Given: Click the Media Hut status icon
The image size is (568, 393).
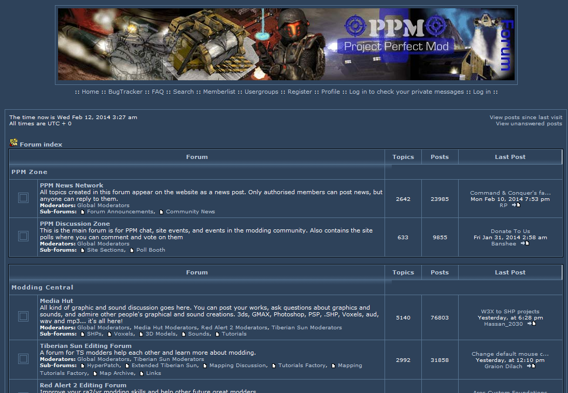Looking at the screenshot, I should pyautogui.click(x=23, y=316).
